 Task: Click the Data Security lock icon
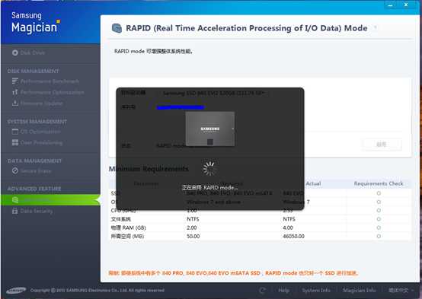(x=15, y=211)
